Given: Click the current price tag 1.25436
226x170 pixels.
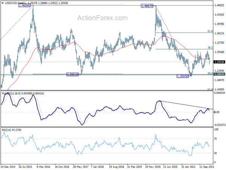Looking at the screenshot, I should [x=219, y=62].
